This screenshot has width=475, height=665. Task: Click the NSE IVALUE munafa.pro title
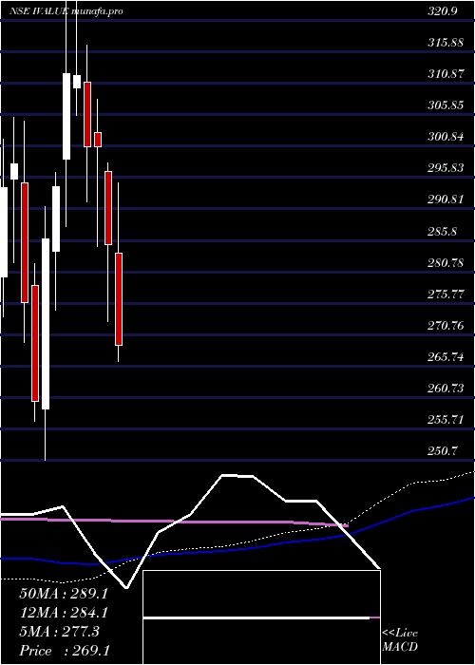(x=66, y=11)
